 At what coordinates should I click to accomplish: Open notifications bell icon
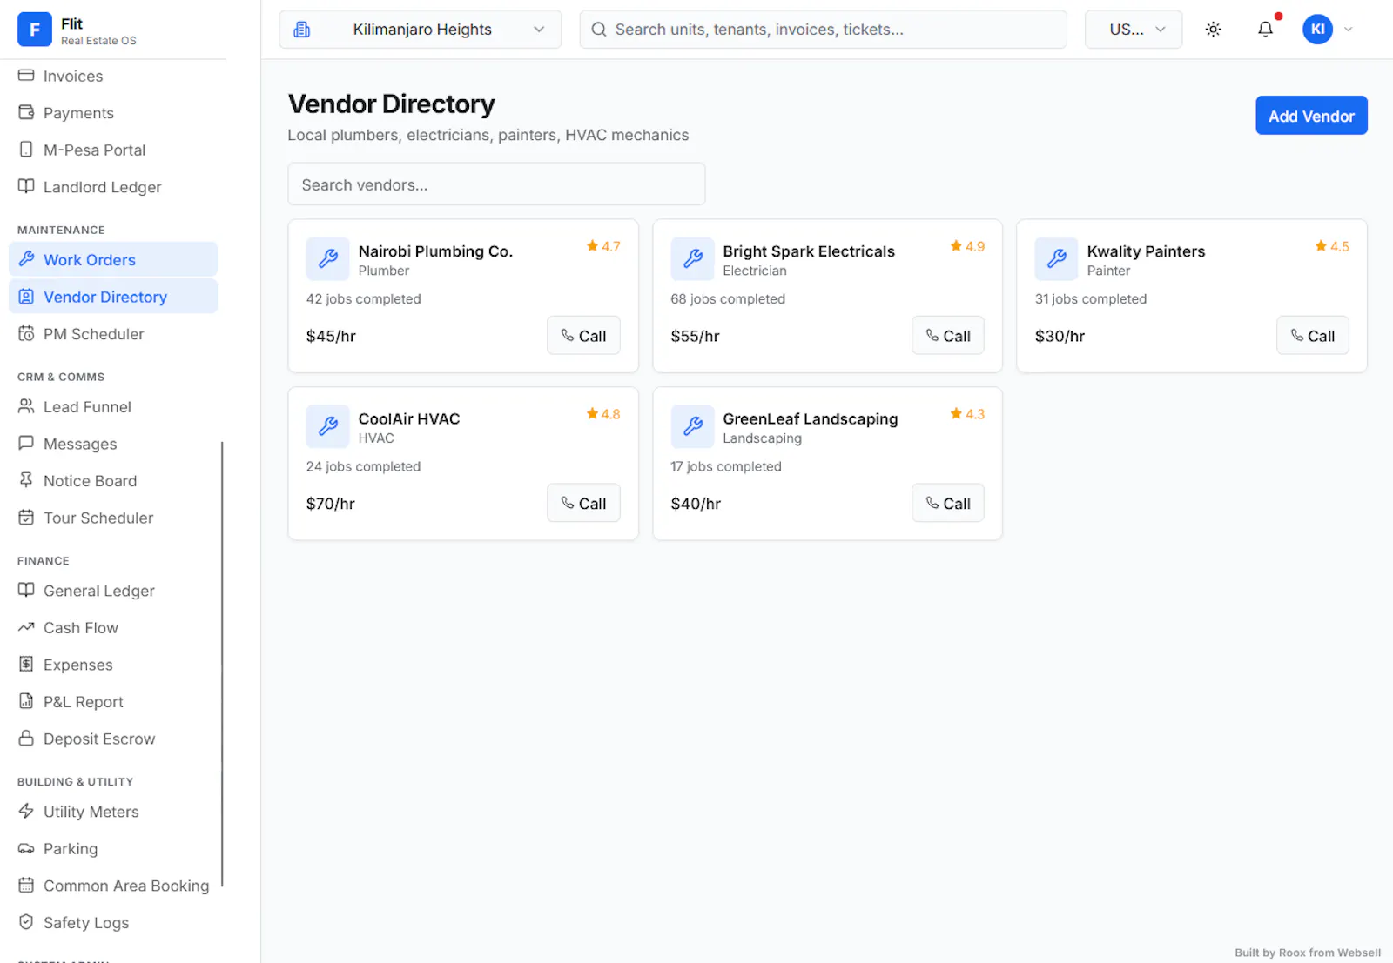(x=1265, y=29)
